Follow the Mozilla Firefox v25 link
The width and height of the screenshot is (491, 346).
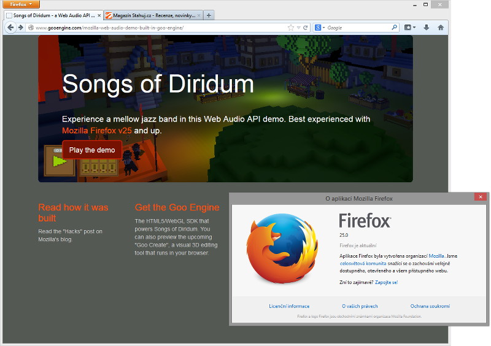pos(97,131)
